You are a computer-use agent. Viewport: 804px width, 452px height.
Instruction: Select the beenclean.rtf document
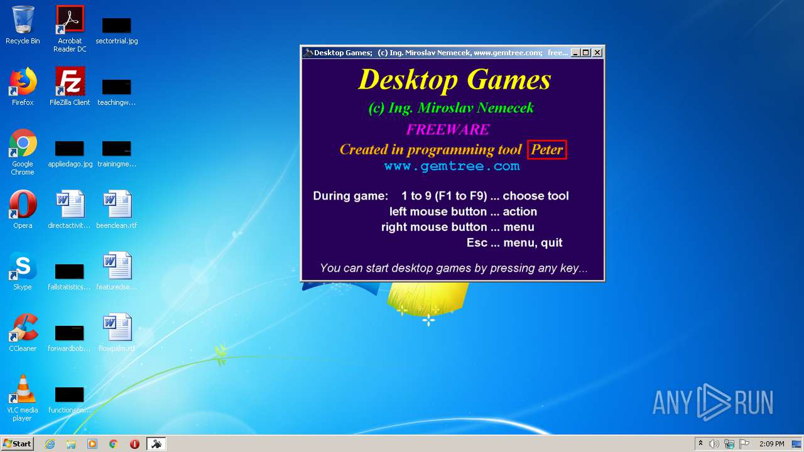(x=117, y=210)
